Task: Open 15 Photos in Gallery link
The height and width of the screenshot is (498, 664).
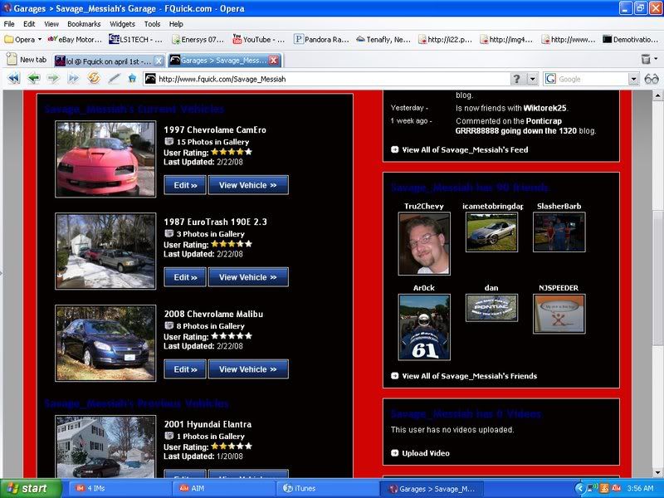Action: (212, 142)
